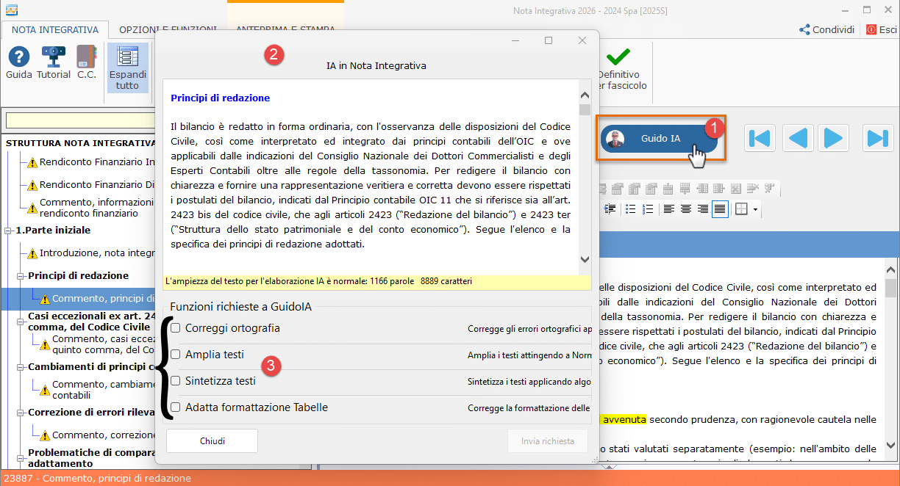Enable Amplia testi checkbox
900x486 pixels.
point(176,355)
